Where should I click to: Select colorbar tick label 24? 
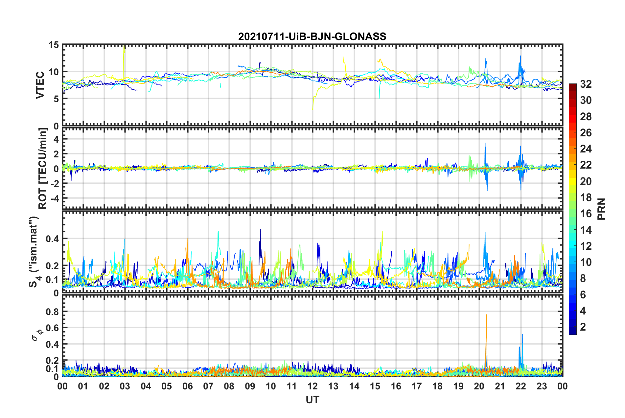click(x=586, y=149)
